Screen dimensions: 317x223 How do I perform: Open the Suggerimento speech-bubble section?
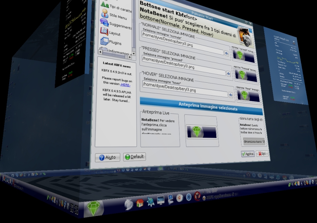pos(116,24)
